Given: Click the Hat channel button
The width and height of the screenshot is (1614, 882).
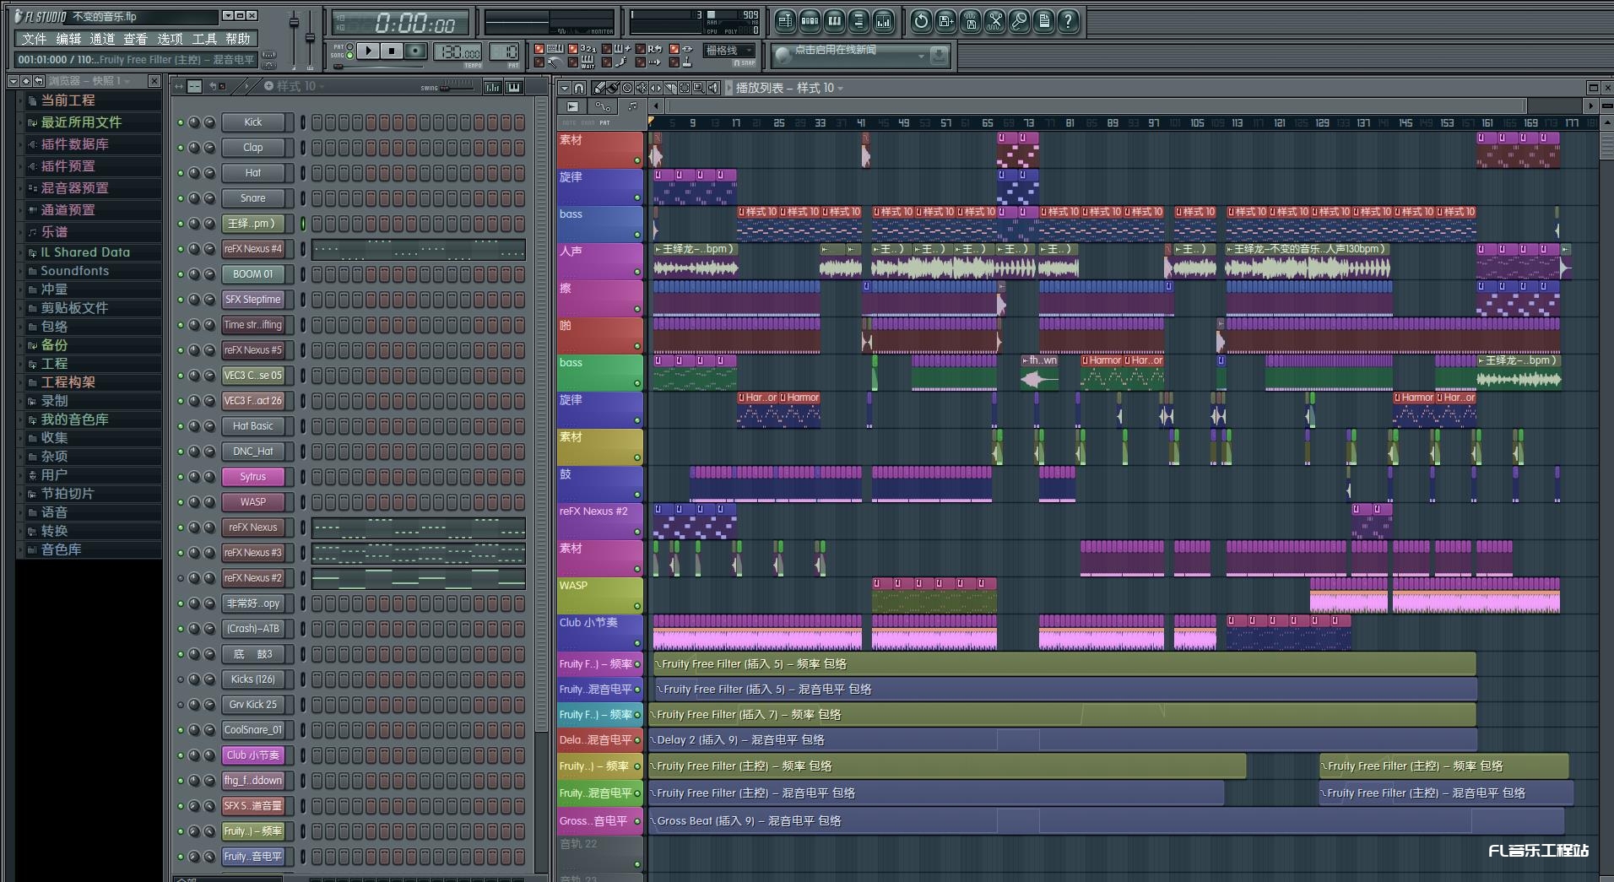Looking at the screenshot, I should coord(252,173).
